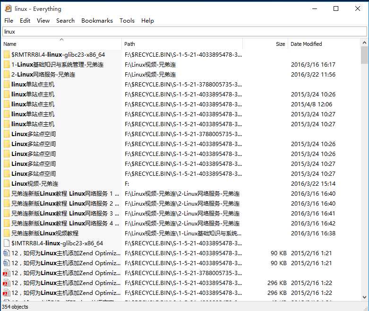Click date 2016/3/22 15:14
369x311 pixels.
313,184
